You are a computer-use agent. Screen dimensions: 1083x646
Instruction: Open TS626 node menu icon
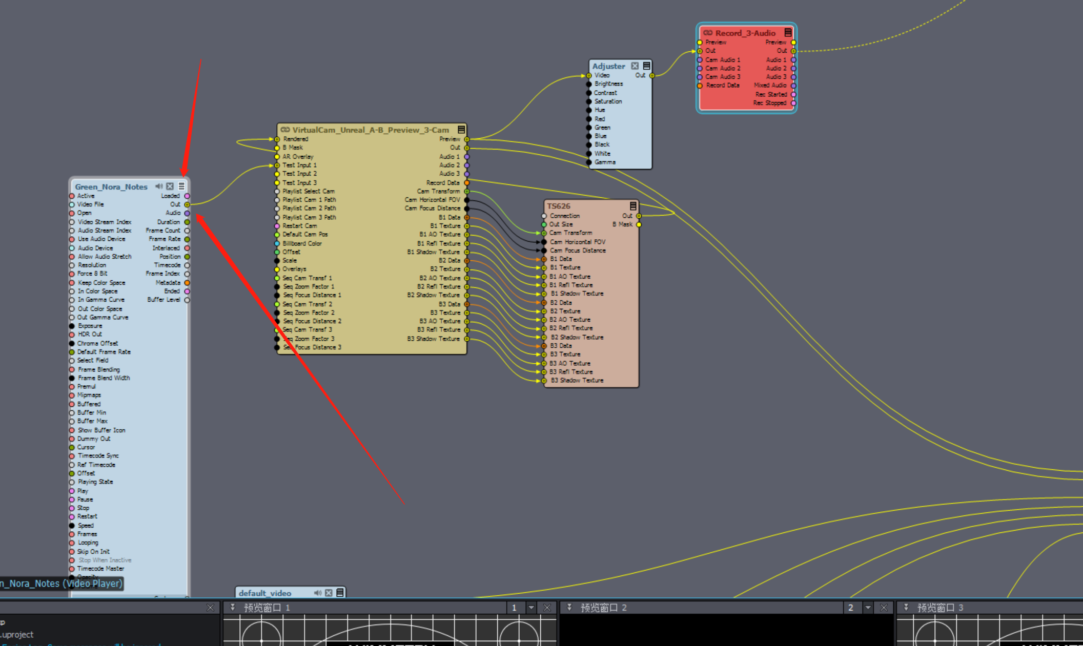coord(633,206)
